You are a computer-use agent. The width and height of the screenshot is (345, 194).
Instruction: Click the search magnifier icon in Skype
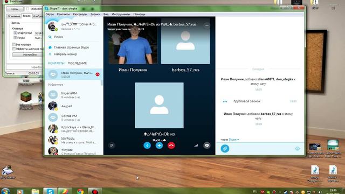coord(50,37)
